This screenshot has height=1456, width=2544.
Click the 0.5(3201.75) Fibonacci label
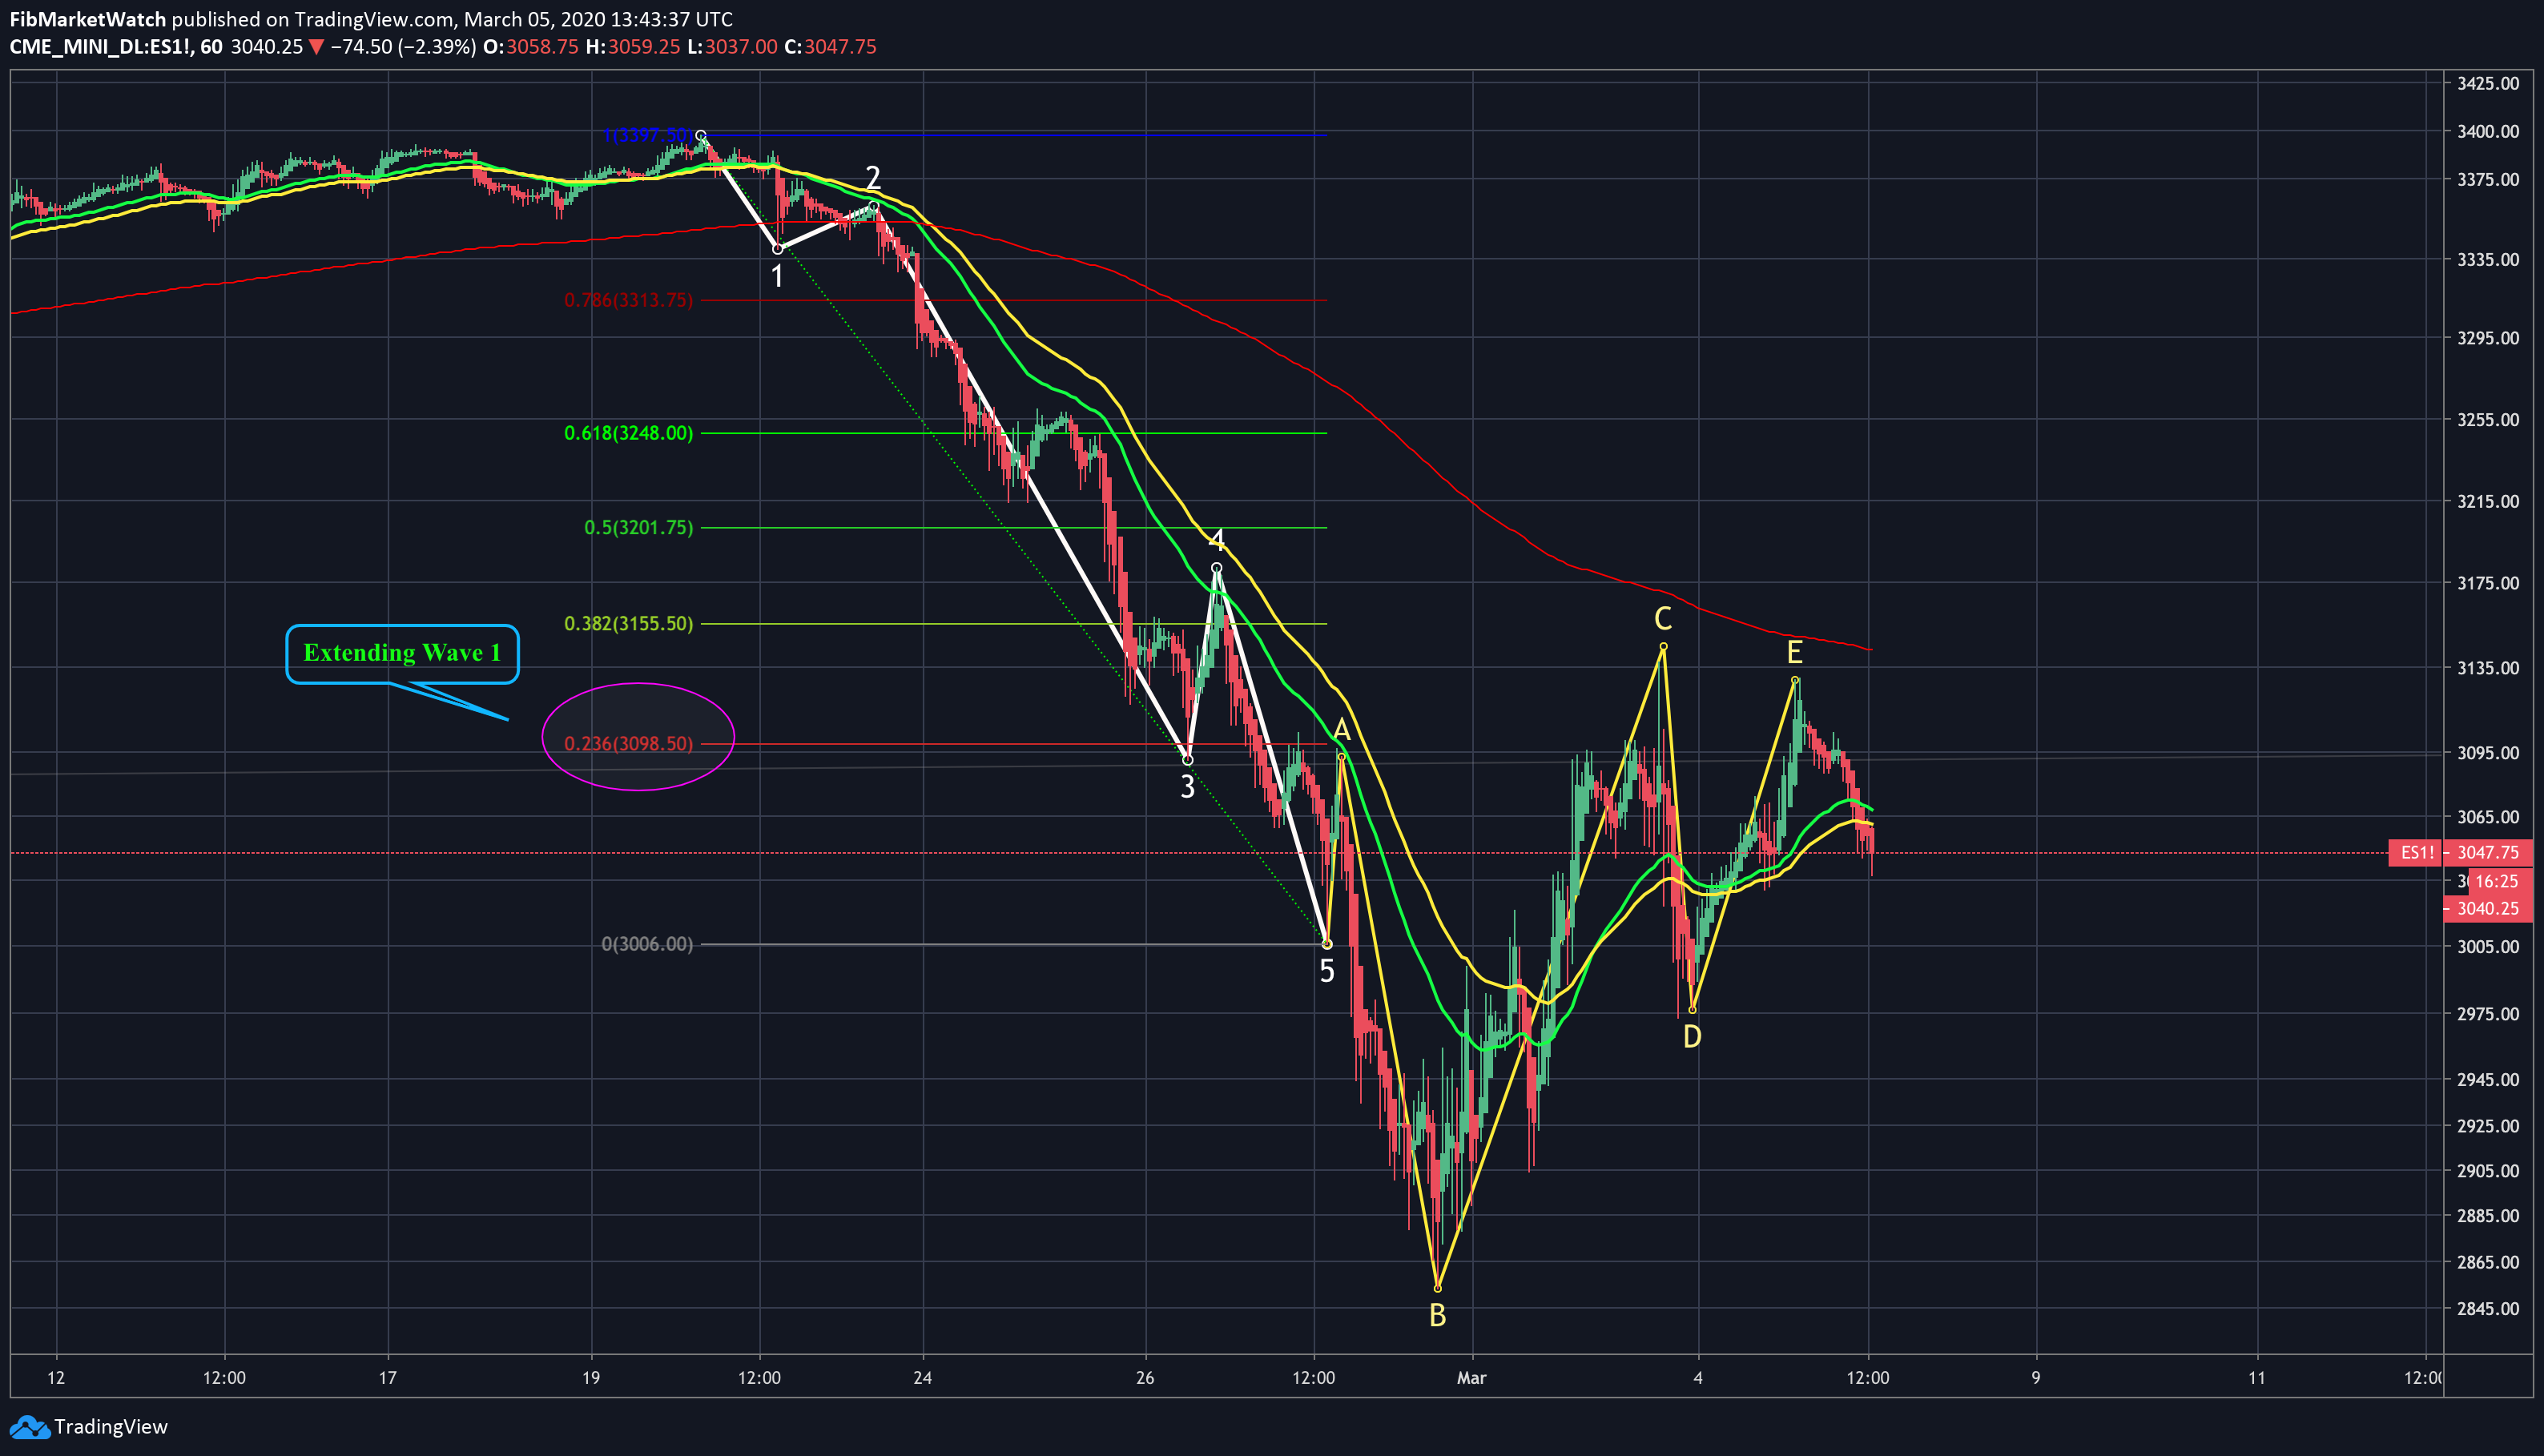(x=638, y=527)
